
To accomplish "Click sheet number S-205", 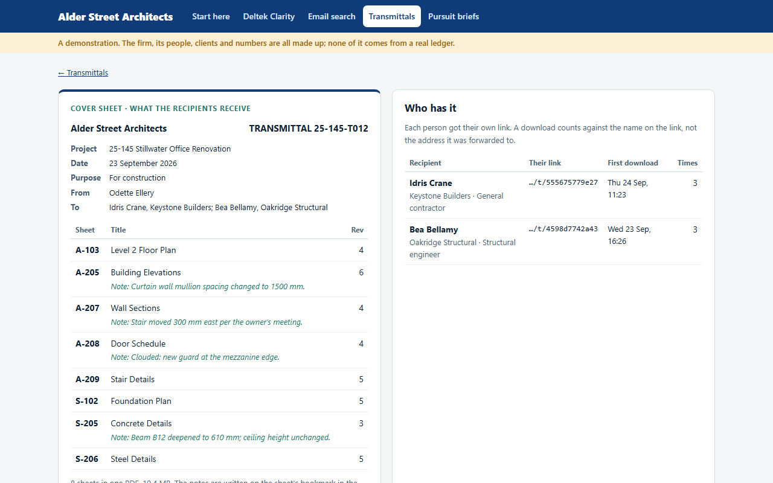I will click(87, 423).
